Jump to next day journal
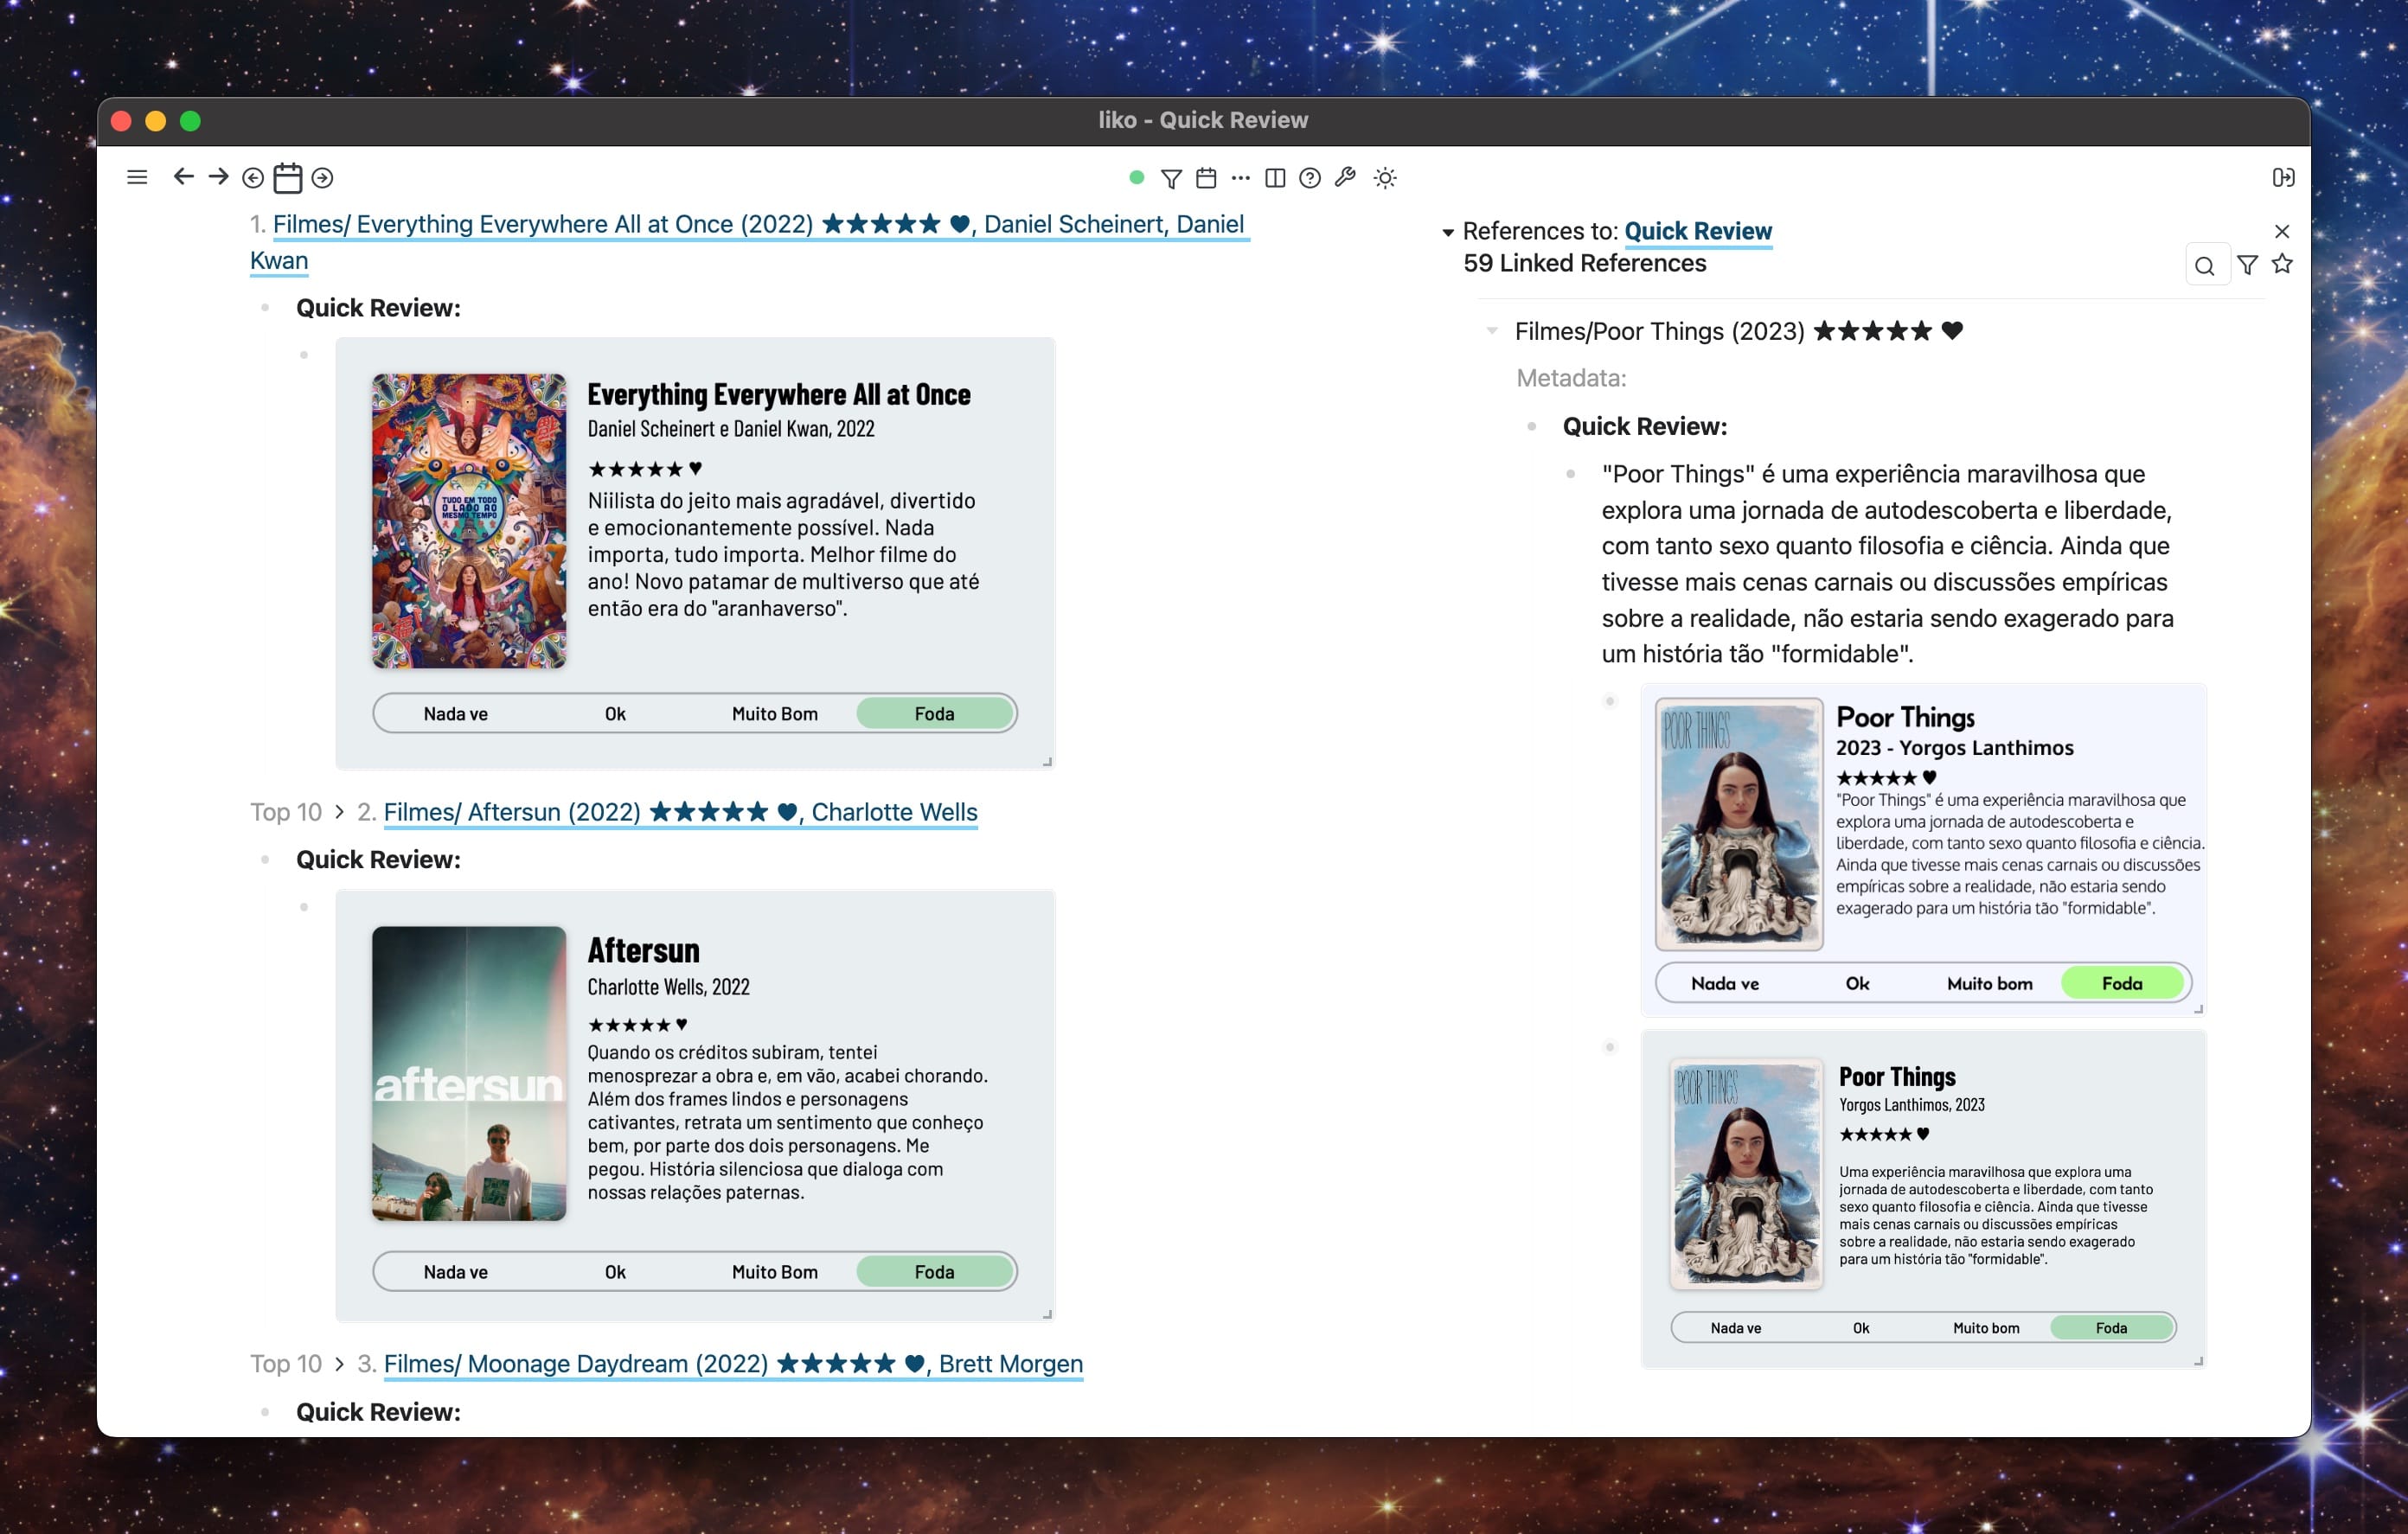The image size is (2408, 1534). (322, 178)
